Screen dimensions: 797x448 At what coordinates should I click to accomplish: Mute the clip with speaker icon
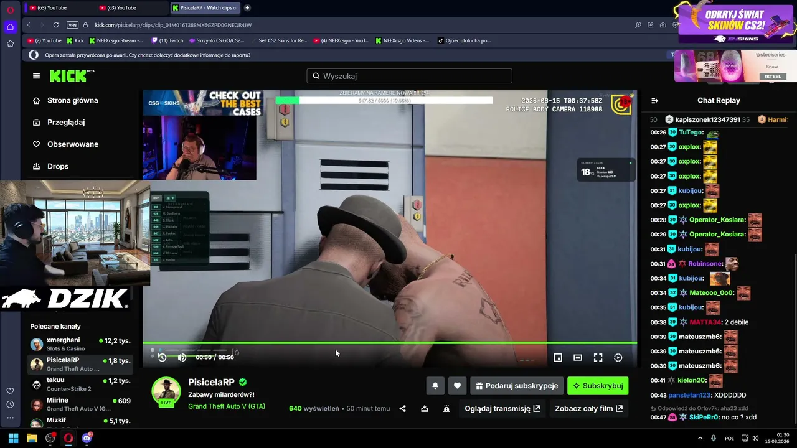click(x=182, y=357)
